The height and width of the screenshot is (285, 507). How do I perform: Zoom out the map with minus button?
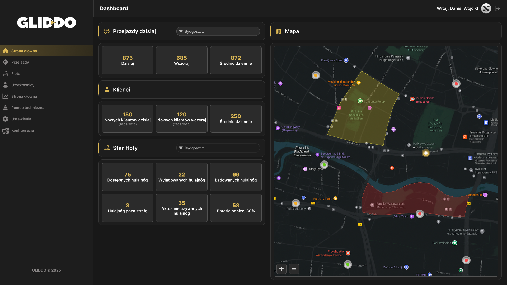pyautogui.click(x=294, y=269)
